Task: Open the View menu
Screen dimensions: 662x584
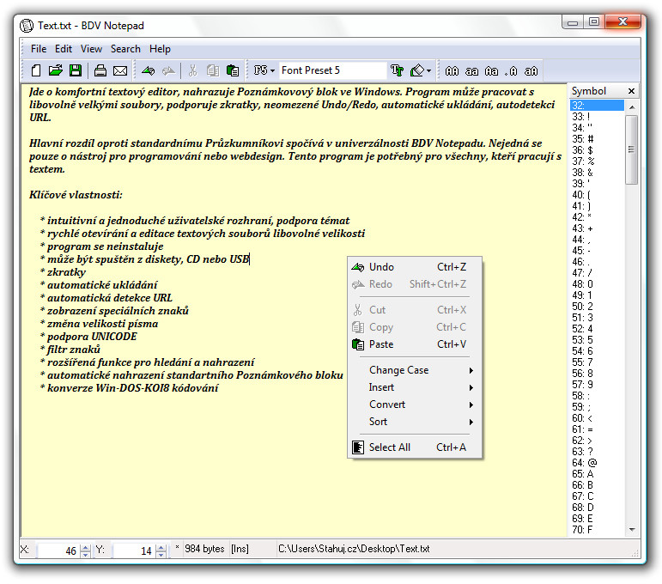Action: [91, 49]
